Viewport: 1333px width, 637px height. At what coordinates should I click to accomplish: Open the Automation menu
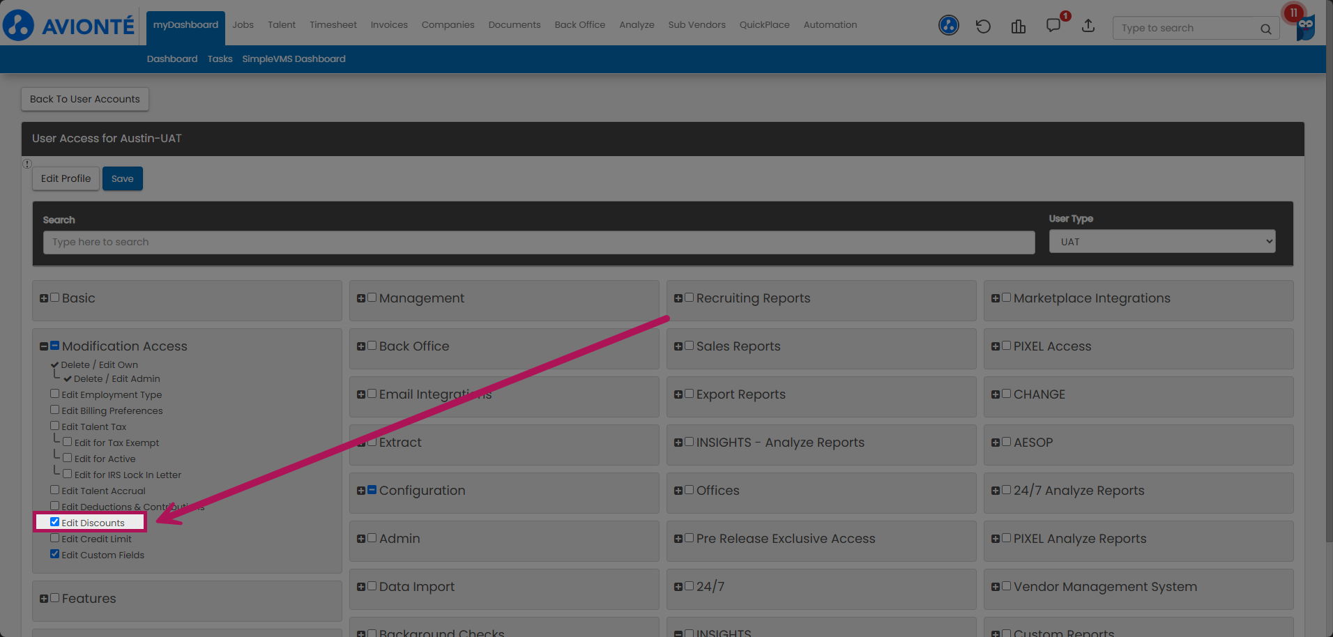click(x=830, y=25)
